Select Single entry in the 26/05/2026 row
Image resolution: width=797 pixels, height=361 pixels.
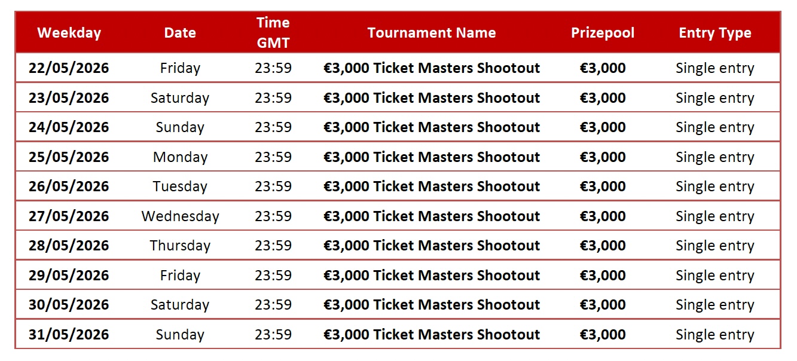point(715,186)
